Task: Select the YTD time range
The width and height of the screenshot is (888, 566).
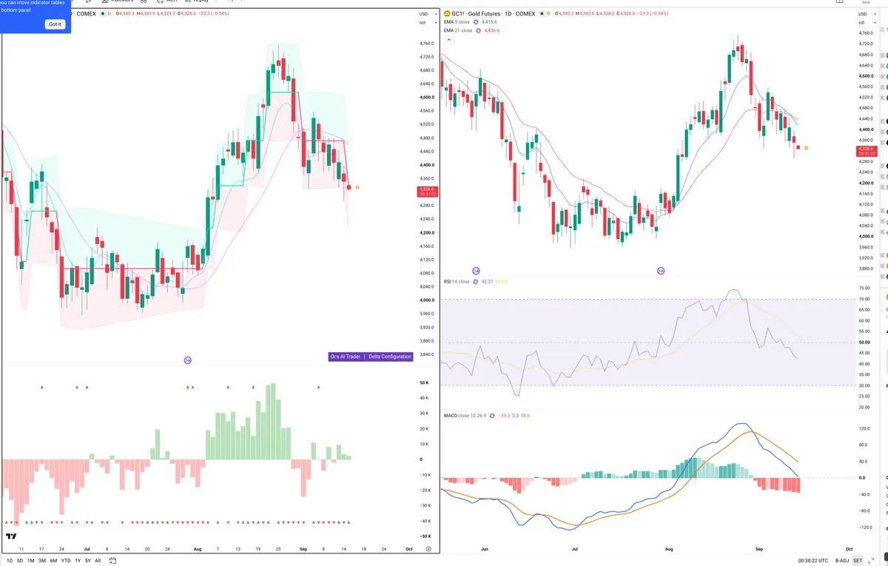Action: (66, 561)
